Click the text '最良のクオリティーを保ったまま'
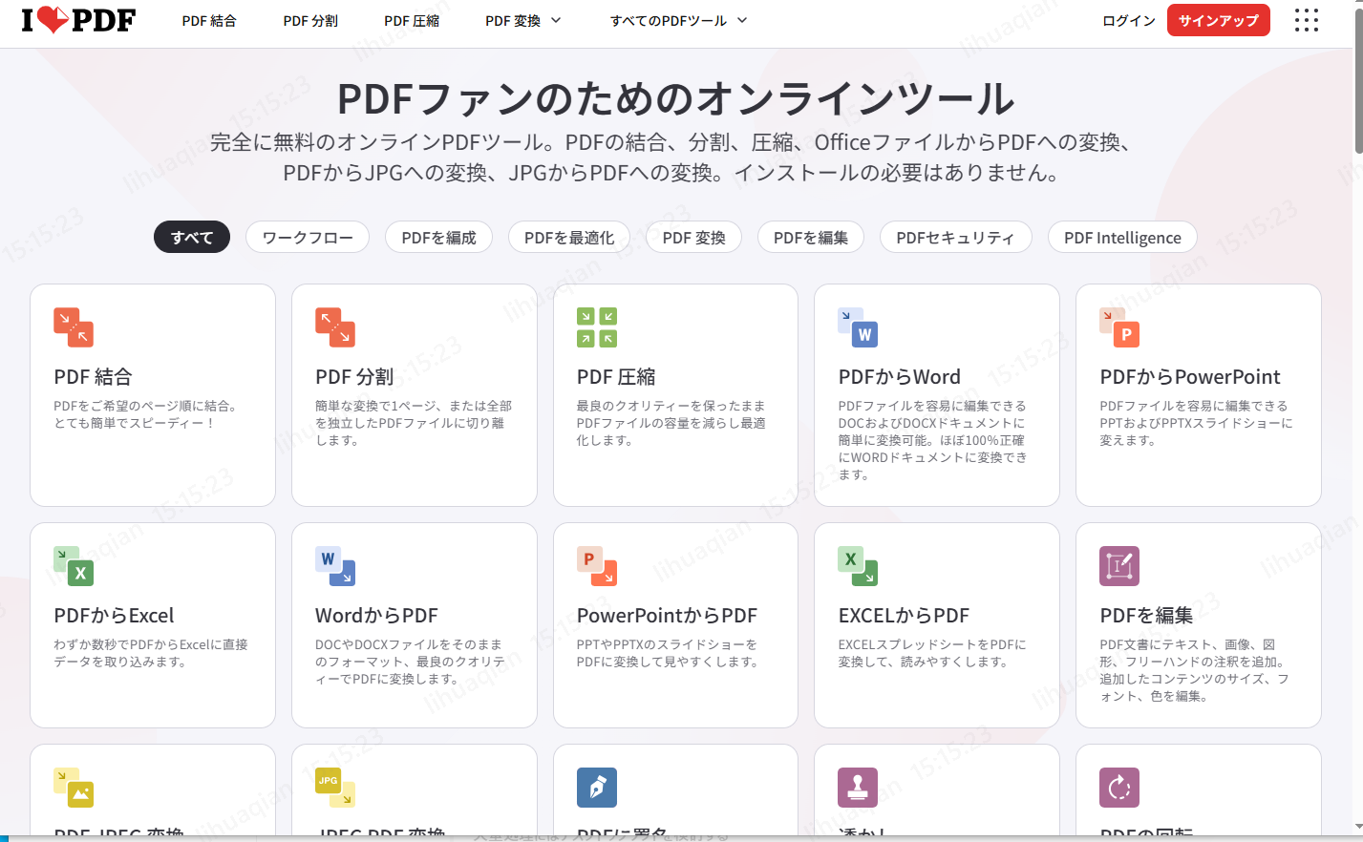Viewport: 1363px width, 842px height. (671, 406)
